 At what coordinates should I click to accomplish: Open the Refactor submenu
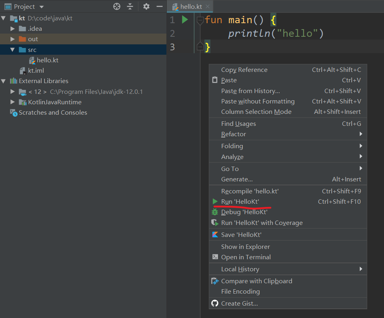pyautogui.click(x=234, y=134)
